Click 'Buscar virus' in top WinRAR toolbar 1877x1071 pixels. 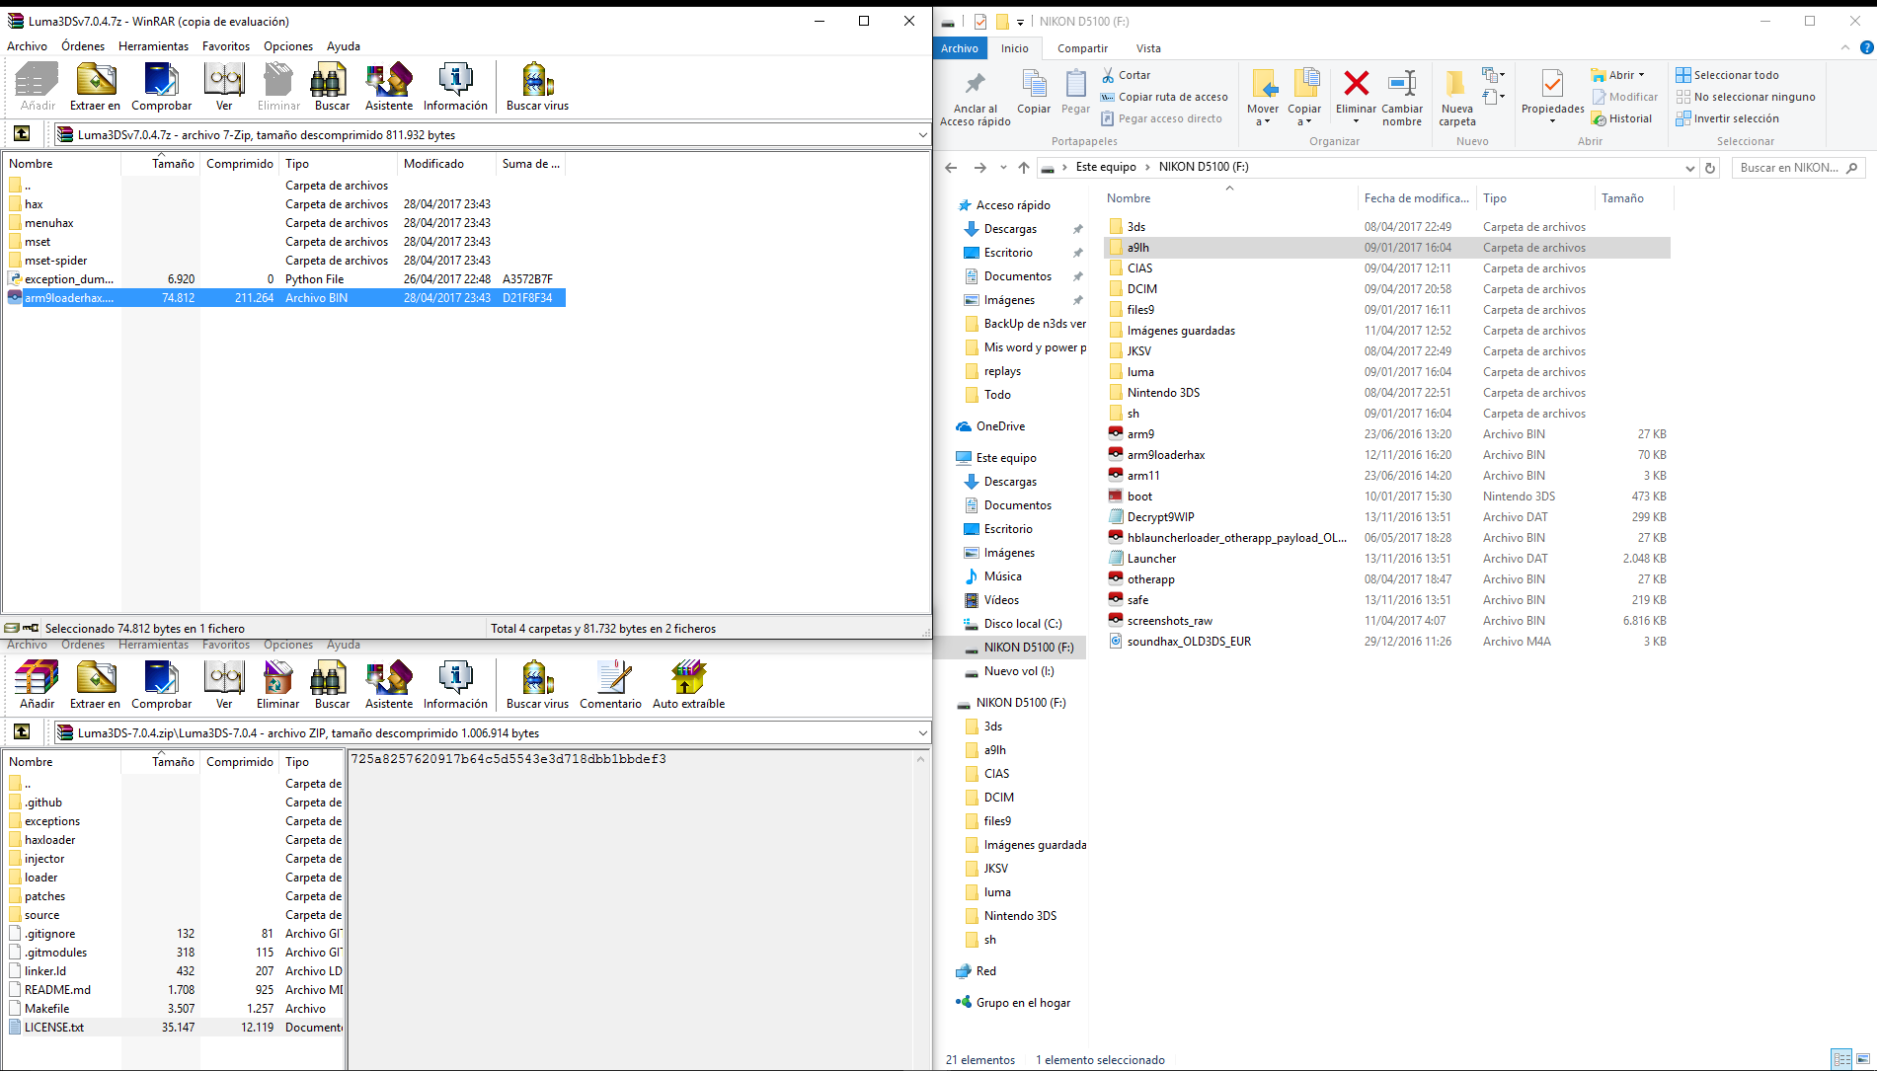pos(537,87)
